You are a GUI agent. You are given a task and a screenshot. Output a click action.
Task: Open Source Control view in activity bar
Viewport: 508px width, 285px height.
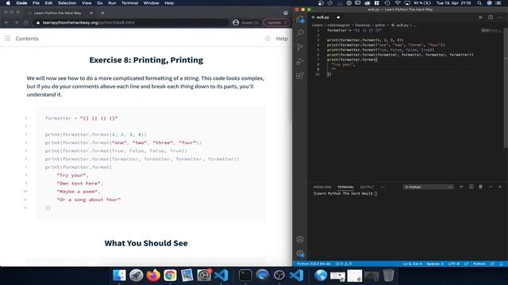point(300,47)
